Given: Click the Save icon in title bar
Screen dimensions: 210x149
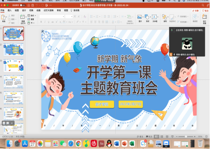Looking at the screenshot, I should [x=33, y=5].
